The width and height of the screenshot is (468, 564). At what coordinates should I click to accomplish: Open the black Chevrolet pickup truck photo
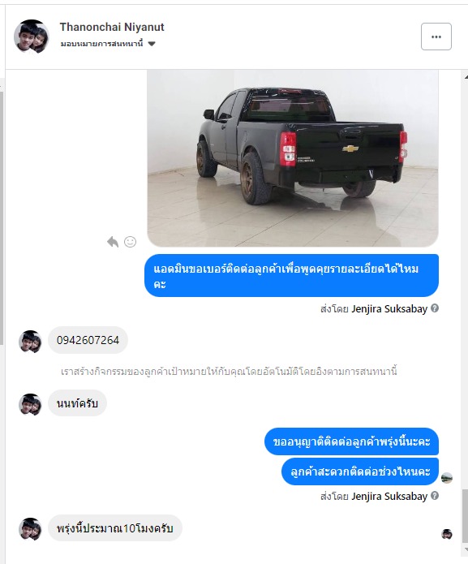point(293,158)
